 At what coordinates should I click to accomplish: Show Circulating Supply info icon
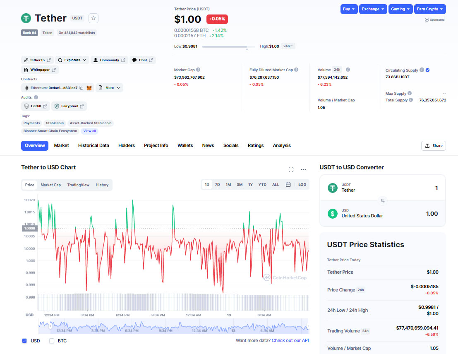[x=422, y=70]
